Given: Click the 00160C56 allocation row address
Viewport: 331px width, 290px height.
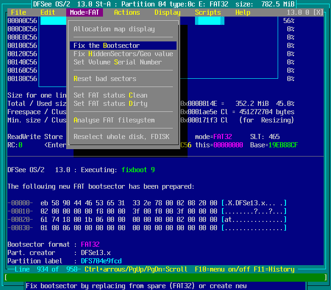Looking at the screenshot, I should (22, 70).
